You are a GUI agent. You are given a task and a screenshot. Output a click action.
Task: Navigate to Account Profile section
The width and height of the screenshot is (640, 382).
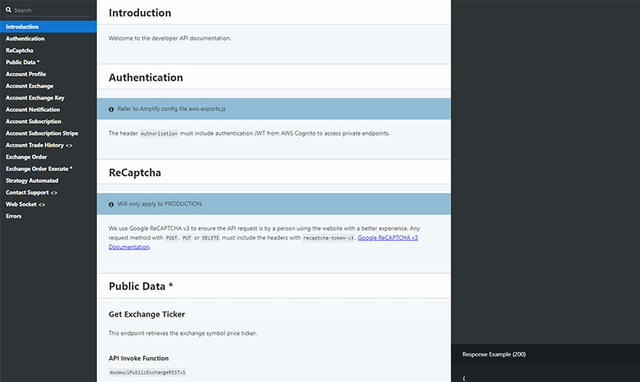pos(26,74)
